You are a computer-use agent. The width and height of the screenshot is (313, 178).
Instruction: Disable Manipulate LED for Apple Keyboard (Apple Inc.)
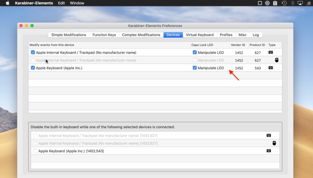tap(195, 68)
